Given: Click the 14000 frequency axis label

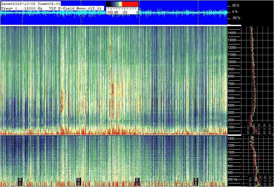Looking at the screenshot, I should [x=232, y=33].
